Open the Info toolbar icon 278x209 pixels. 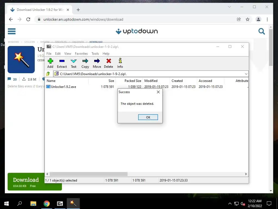tap(120, 63)
